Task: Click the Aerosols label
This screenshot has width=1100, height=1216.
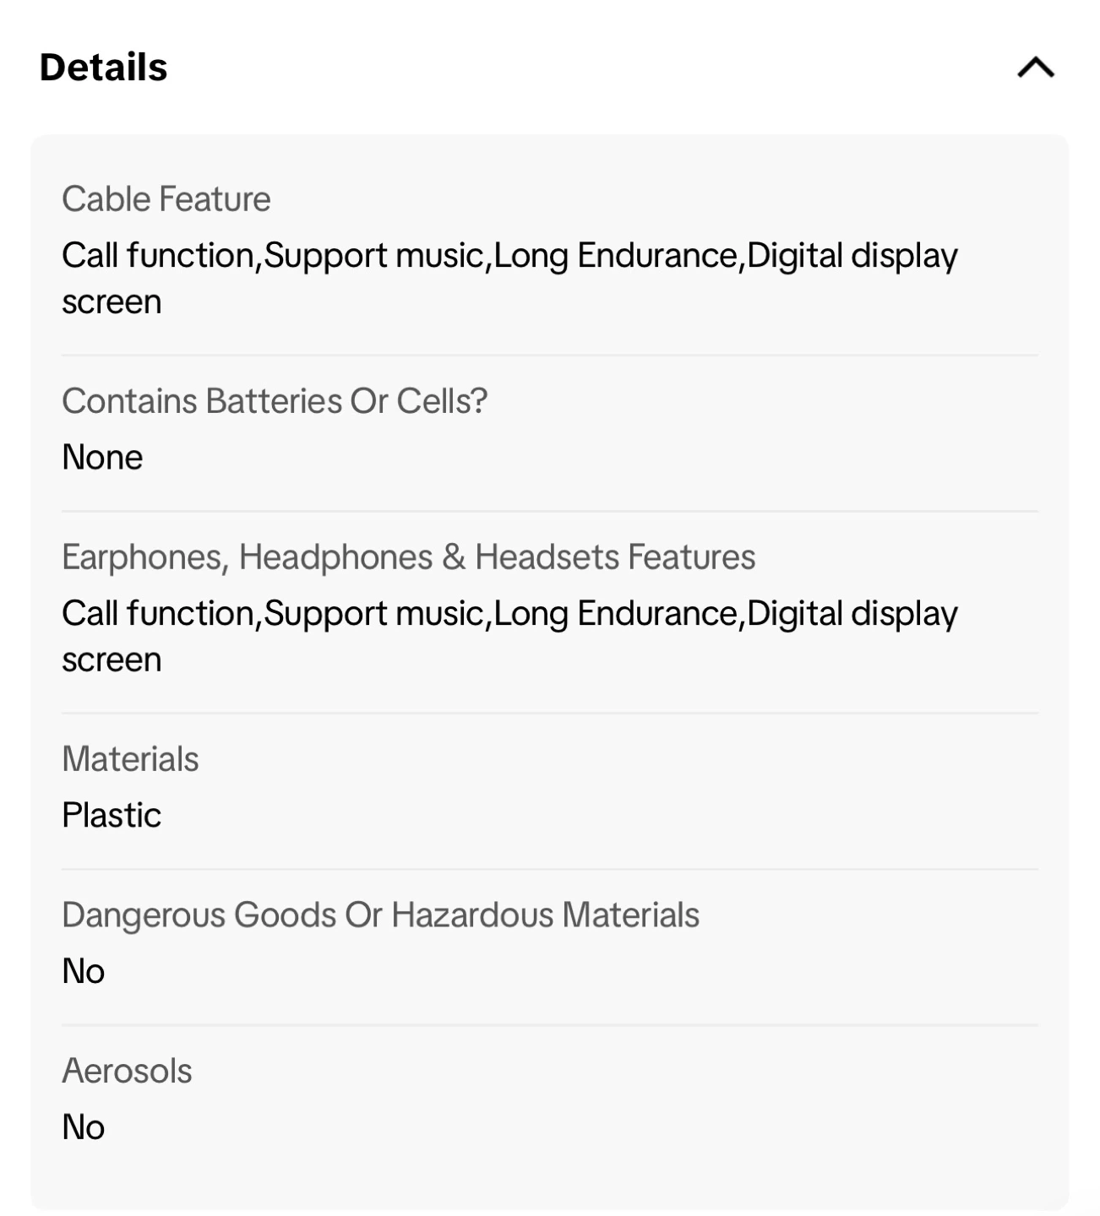Action: tap(127, 1071)
